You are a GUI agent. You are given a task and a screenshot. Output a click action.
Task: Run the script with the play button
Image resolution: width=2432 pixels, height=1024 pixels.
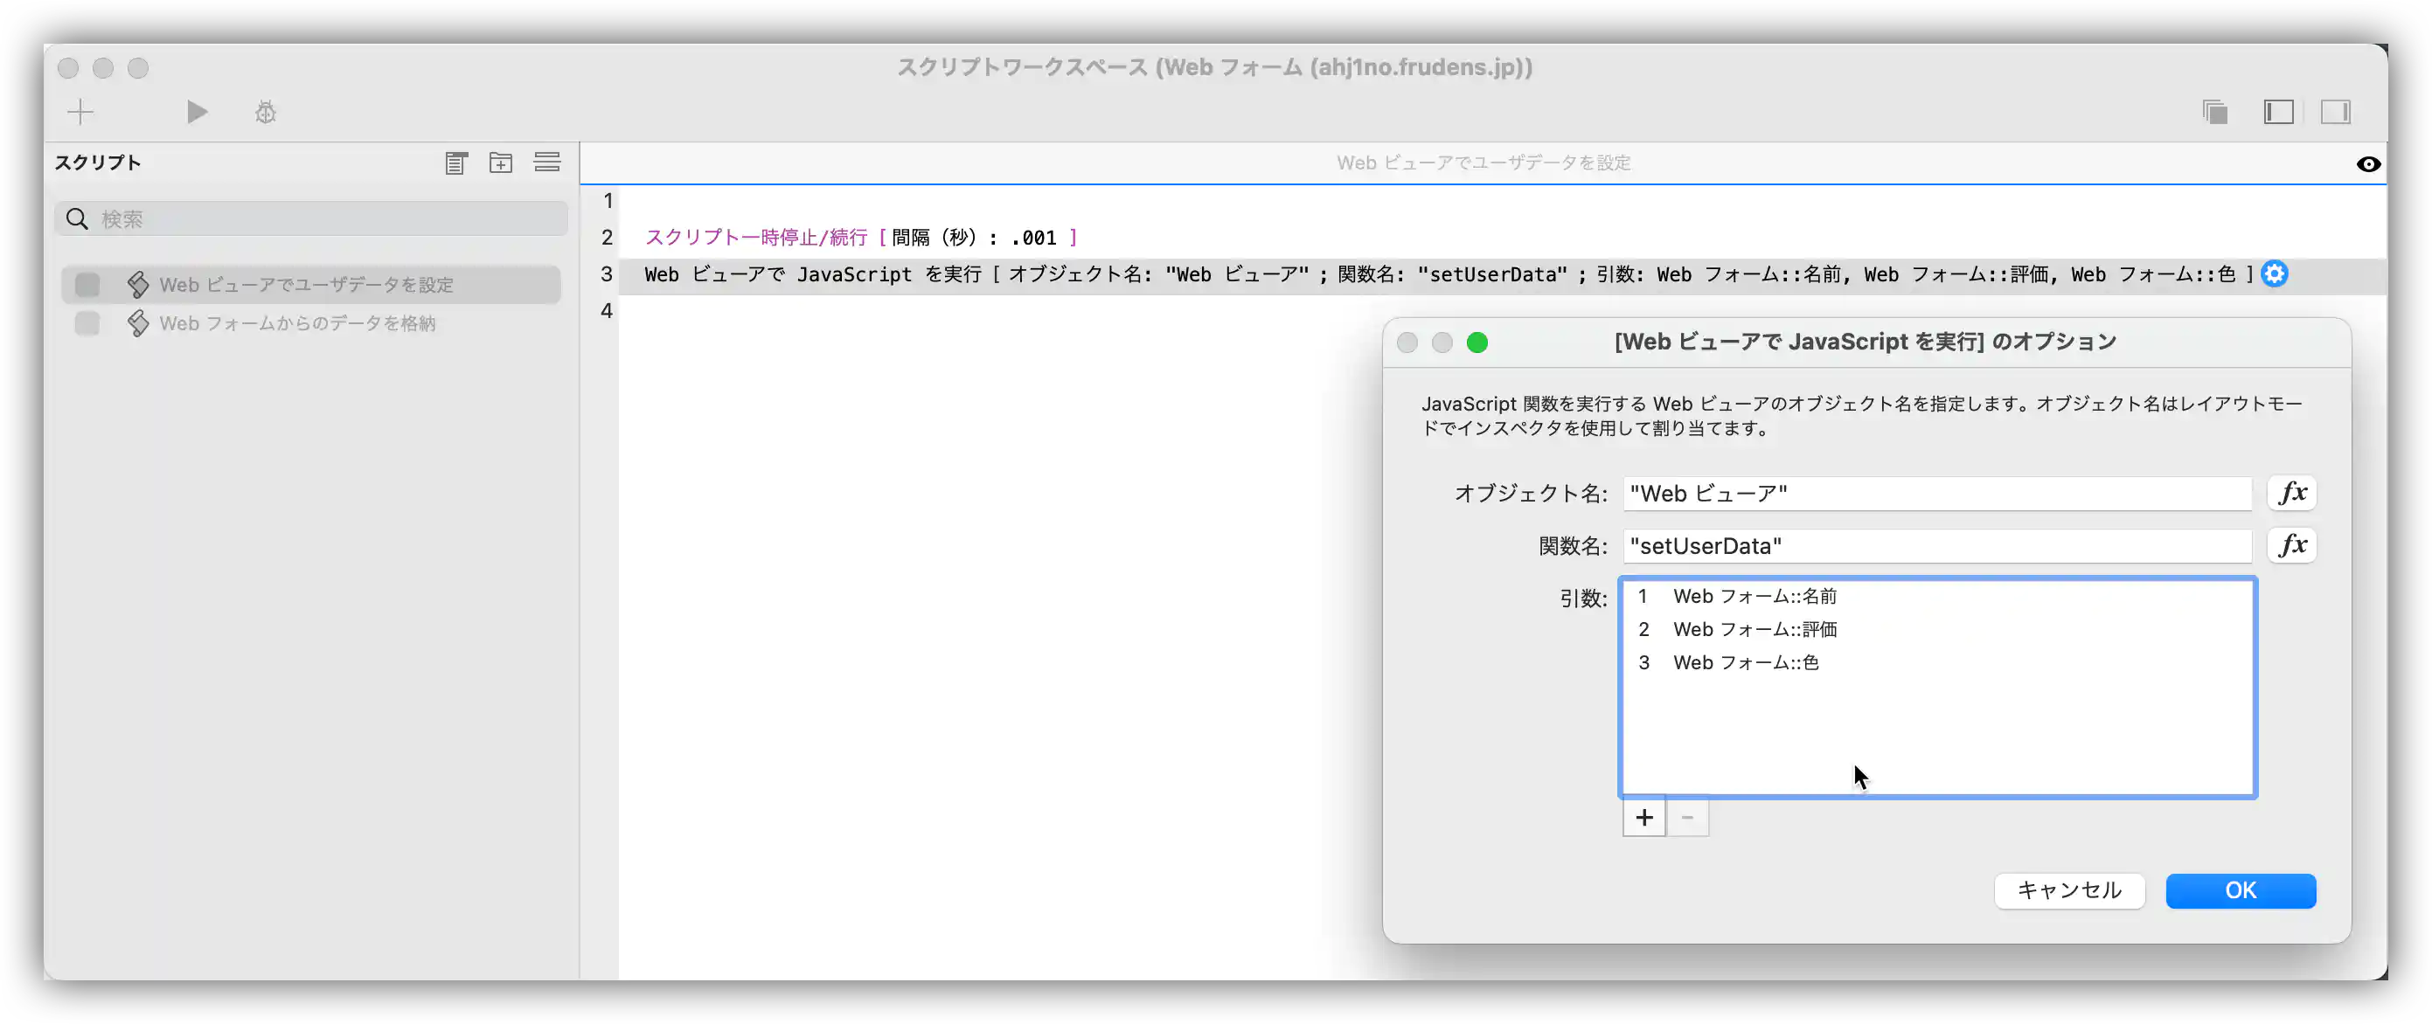[x=197, y=113]
